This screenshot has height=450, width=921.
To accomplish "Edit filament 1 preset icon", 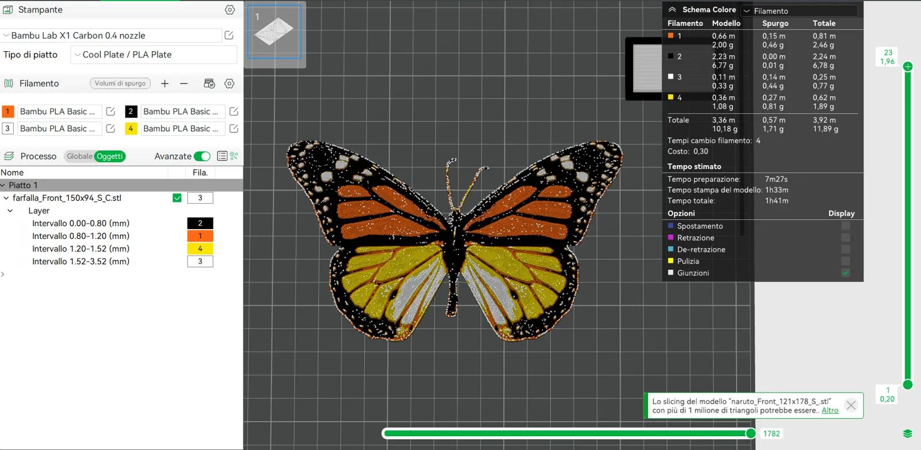I will click(x=111, y=112).
